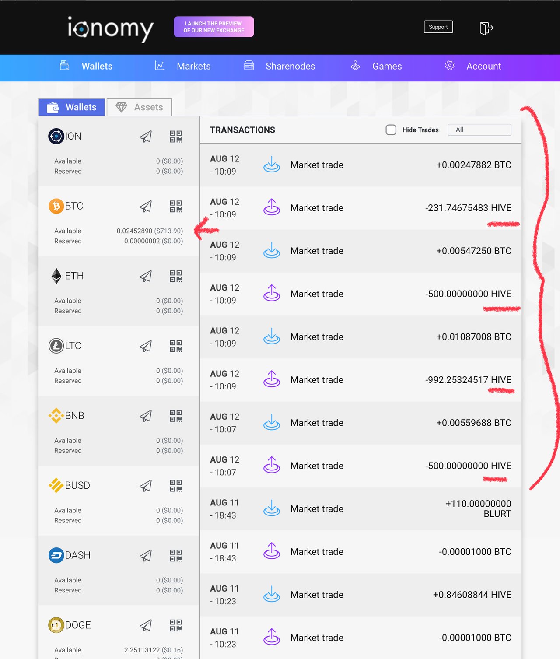This screenshot has height=659, width=560.
Task: Click outgoing icon for -231.74675483 HIVE trade
Action: (272, 207)
